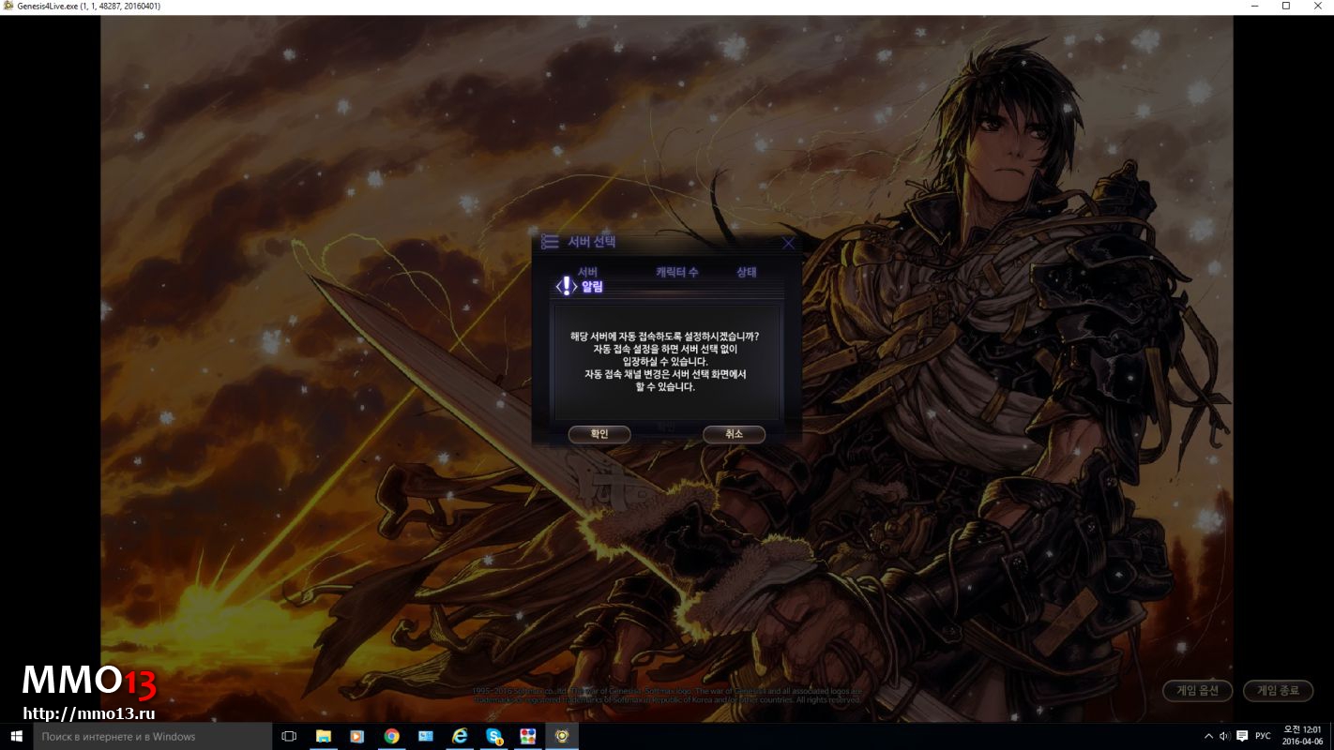1334x750 pixels.
Task: Confirm the alert with the 확인 button
Action: pyautogui.click(x=599, y=434)
